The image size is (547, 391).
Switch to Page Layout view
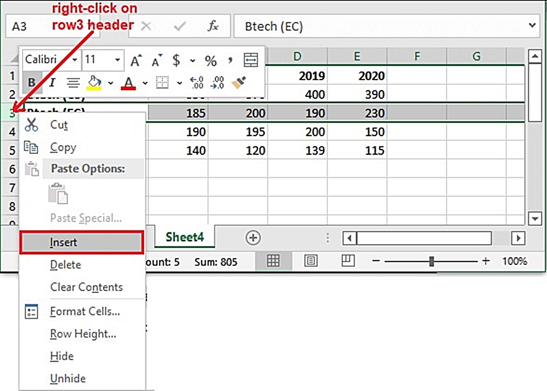tap(311, 261)
